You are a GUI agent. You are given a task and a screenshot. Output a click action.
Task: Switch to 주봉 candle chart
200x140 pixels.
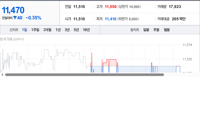click(x=156, y=30)
